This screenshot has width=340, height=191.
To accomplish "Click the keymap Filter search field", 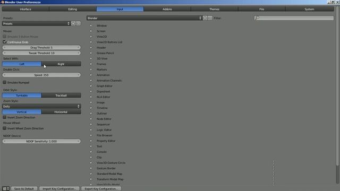I will point(294,18).
